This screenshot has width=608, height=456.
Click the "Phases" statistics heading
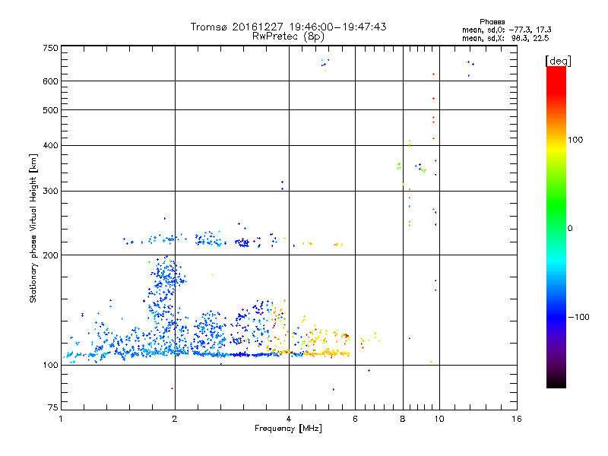point(492,22)
